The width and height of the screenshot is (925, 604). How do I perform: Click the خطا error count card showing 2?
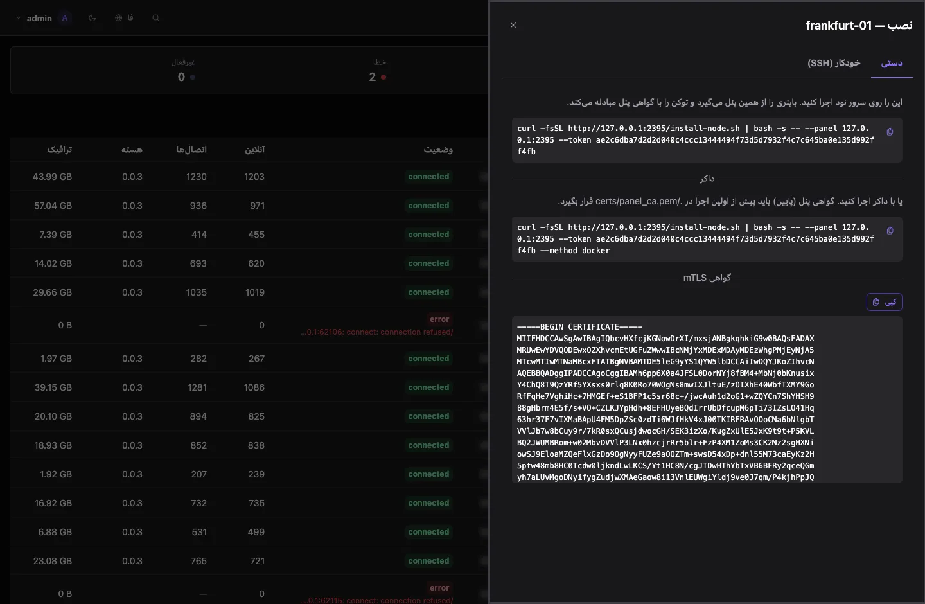click(x=378, y=71)
